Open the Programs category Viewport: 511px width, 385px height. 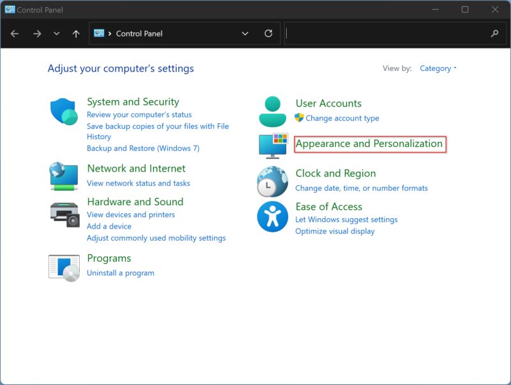[109, 259]
